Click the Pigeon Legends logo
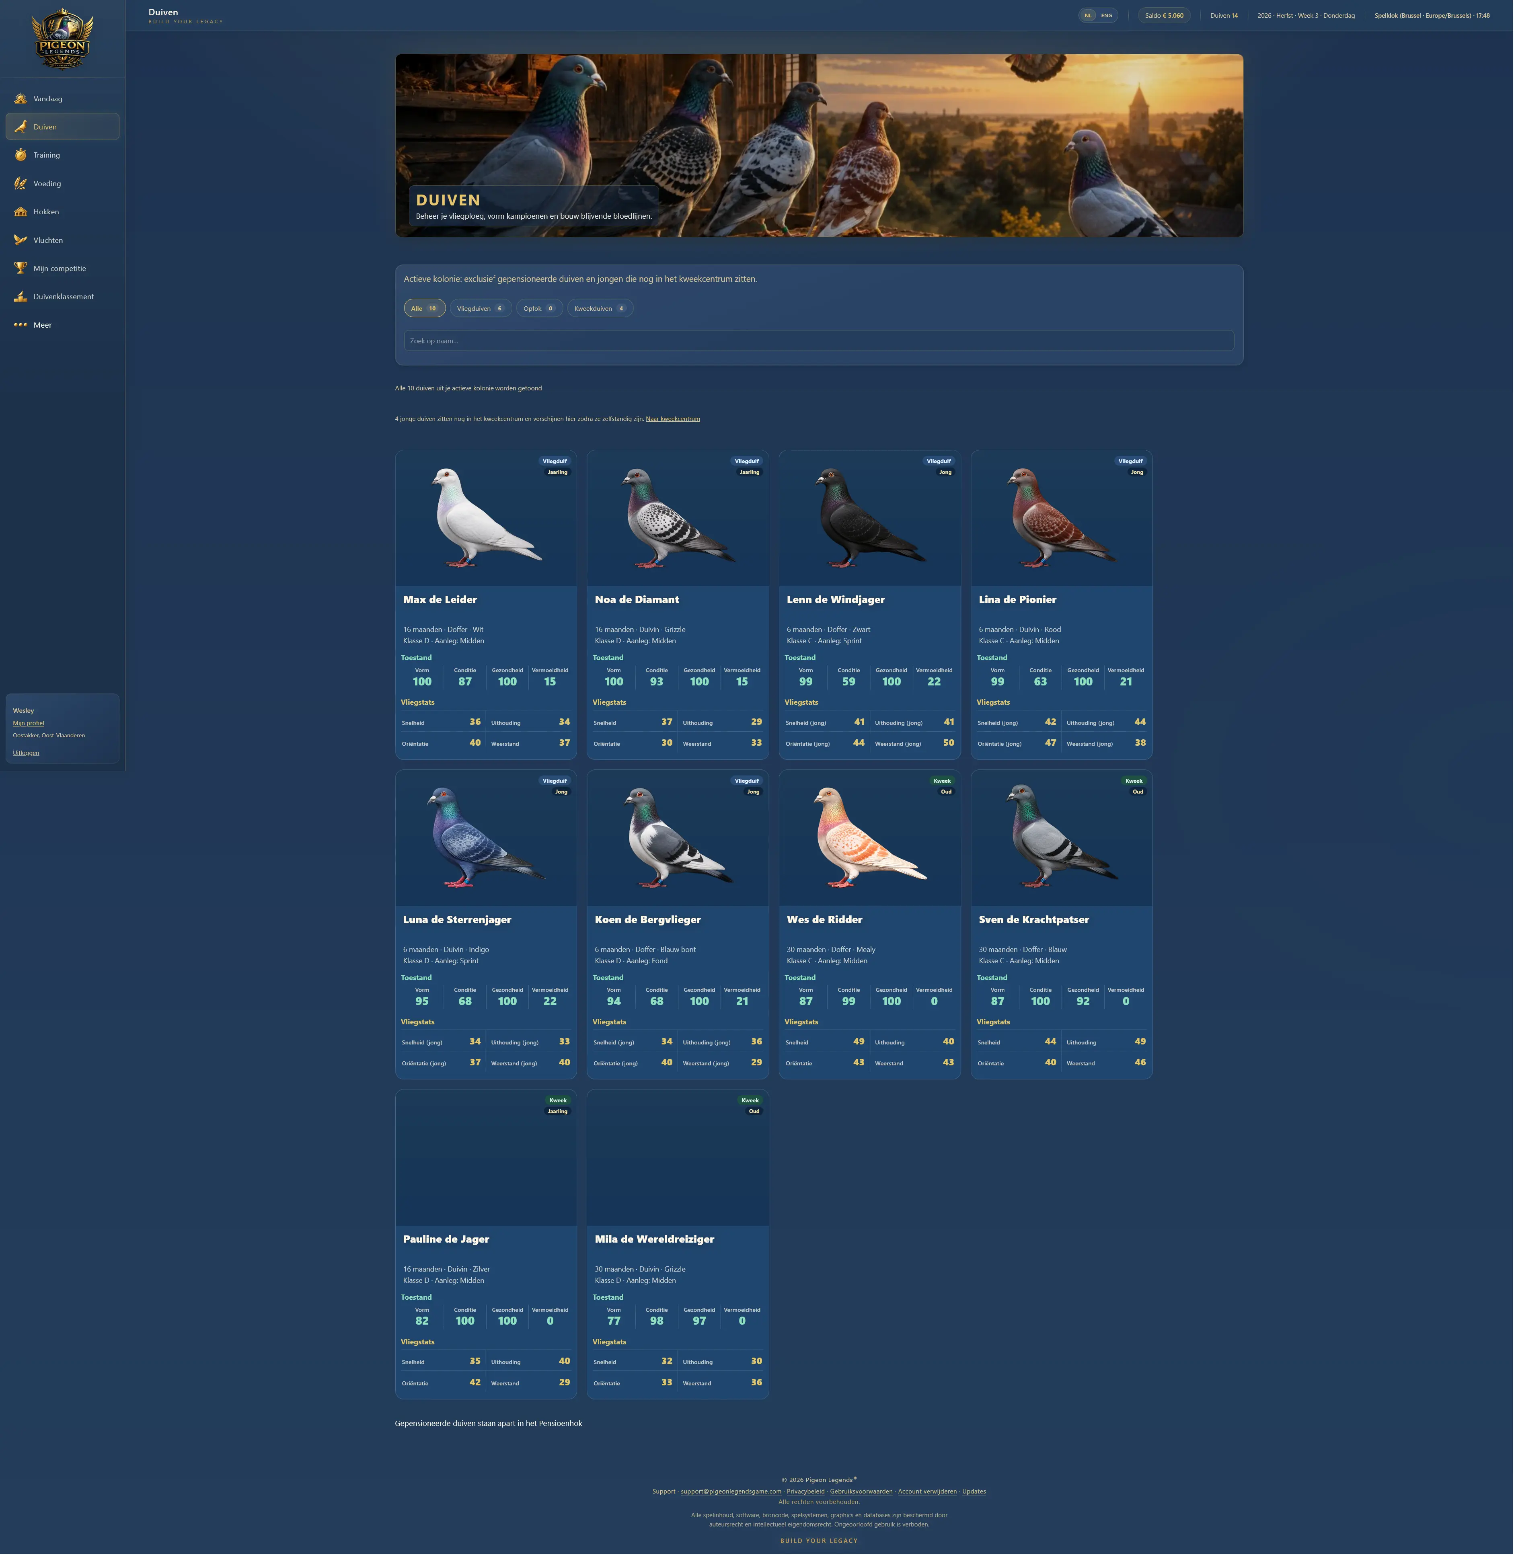Image resolution: width=1514 pixels, height=1555 pixels. [62, 38]
